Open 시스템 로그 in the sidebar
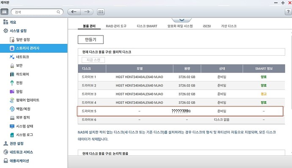 point(25,135)
